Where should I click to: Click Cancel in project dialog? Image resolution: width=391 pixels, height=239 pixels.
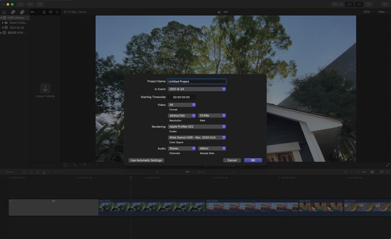point(232,160)
